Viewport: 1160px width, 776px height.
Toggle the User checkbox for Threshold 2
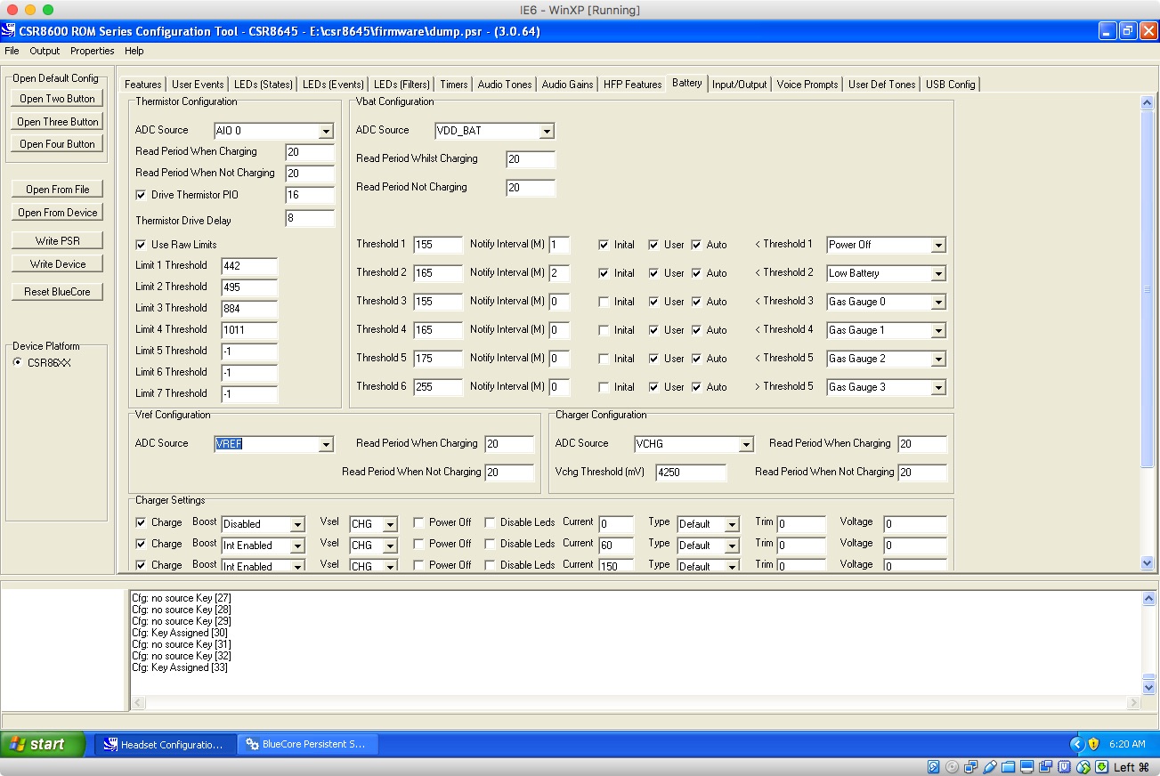click(653, 273)
